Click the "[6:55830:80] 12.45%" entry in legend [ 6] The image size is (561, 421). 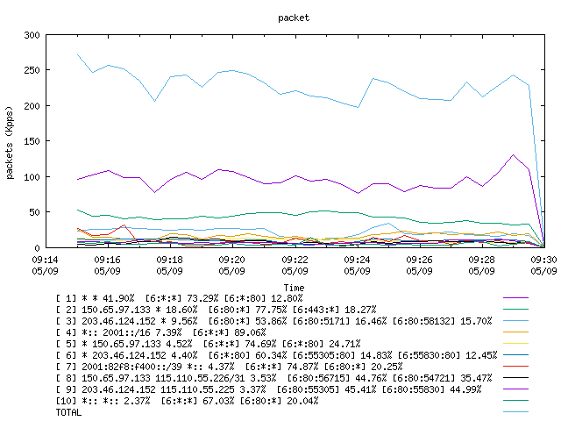click(448, 355)
